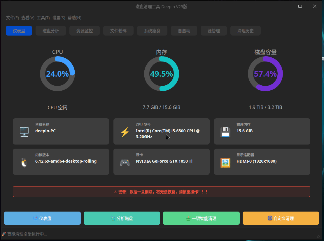Click the computer monitor icon for 主机名称
Screen dimensions: 324x241
click(24, 132)
